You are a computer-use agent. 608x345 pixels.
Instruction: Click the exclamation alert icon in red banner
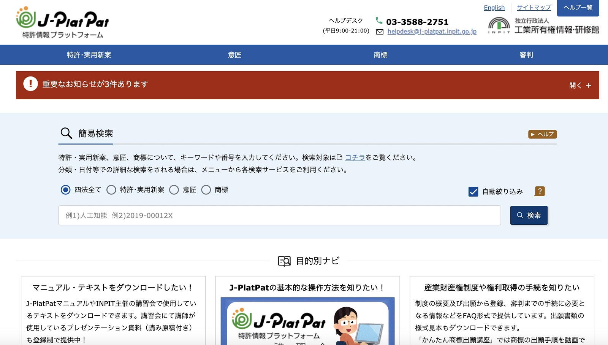click(x=30, y=84)
